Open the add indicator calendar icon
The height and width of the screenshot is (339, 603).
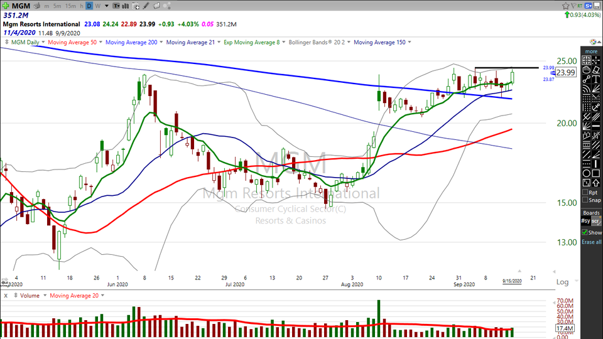136,6
